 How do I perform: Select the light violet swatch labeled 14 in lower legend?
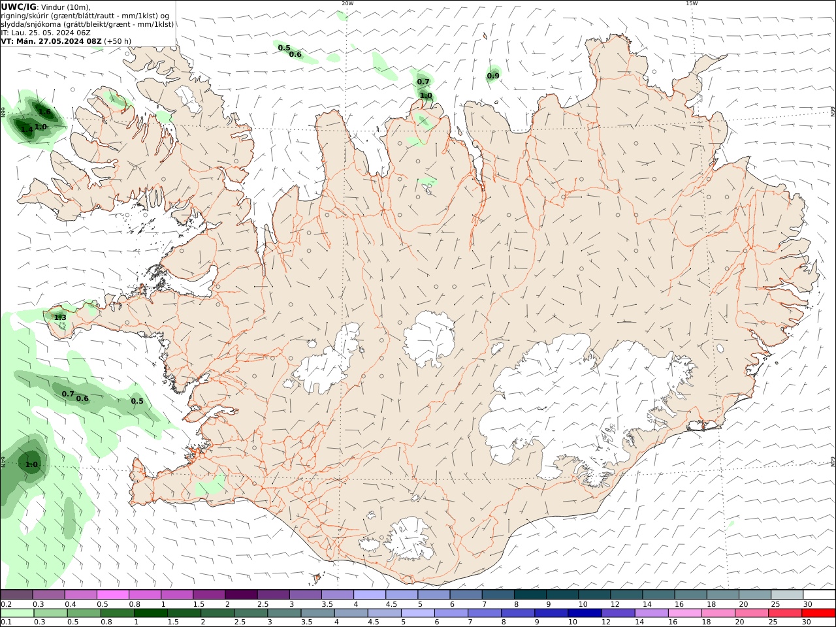(x=651, y=613)
